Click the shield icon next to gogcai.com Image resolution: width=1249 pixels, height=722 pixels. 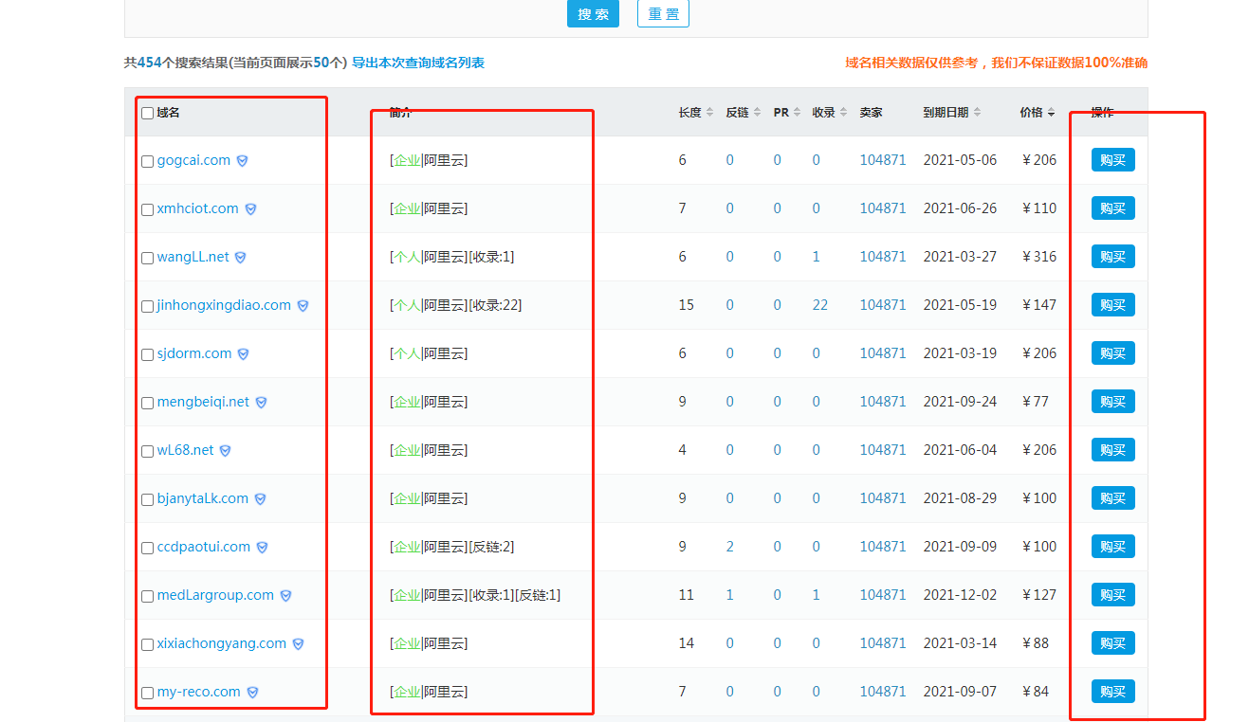point(242,161)
